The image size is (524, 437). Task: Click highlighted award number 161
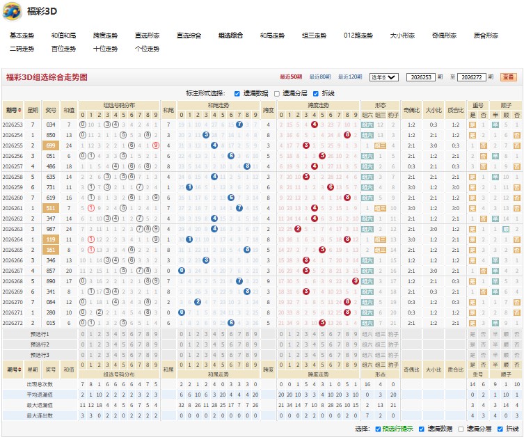coord(51,250)
